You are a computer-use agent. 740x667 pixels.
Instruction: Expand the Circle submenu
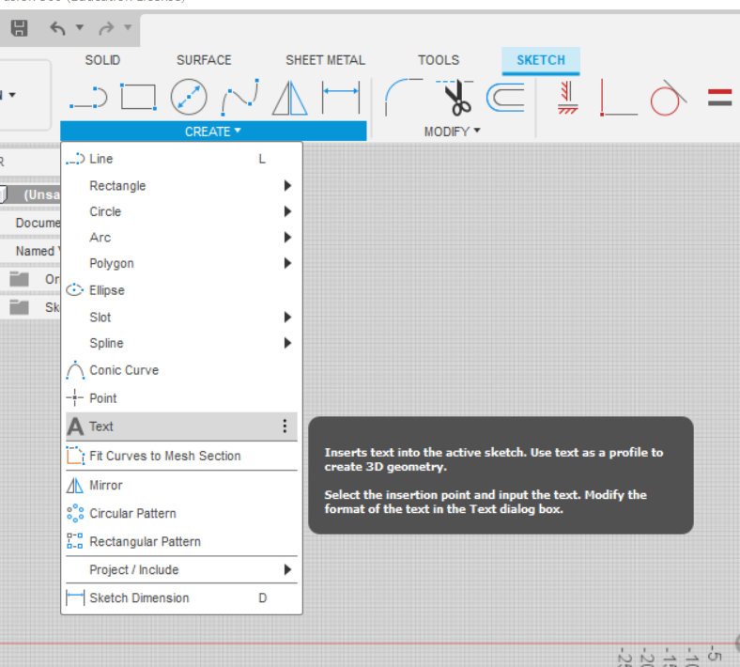click(181, 211)
